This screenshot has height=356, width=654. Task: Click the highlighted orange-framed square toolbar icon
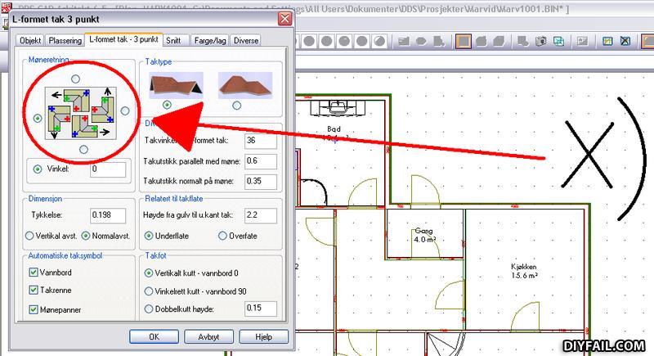pyautogui.click(x=463, y=41)
